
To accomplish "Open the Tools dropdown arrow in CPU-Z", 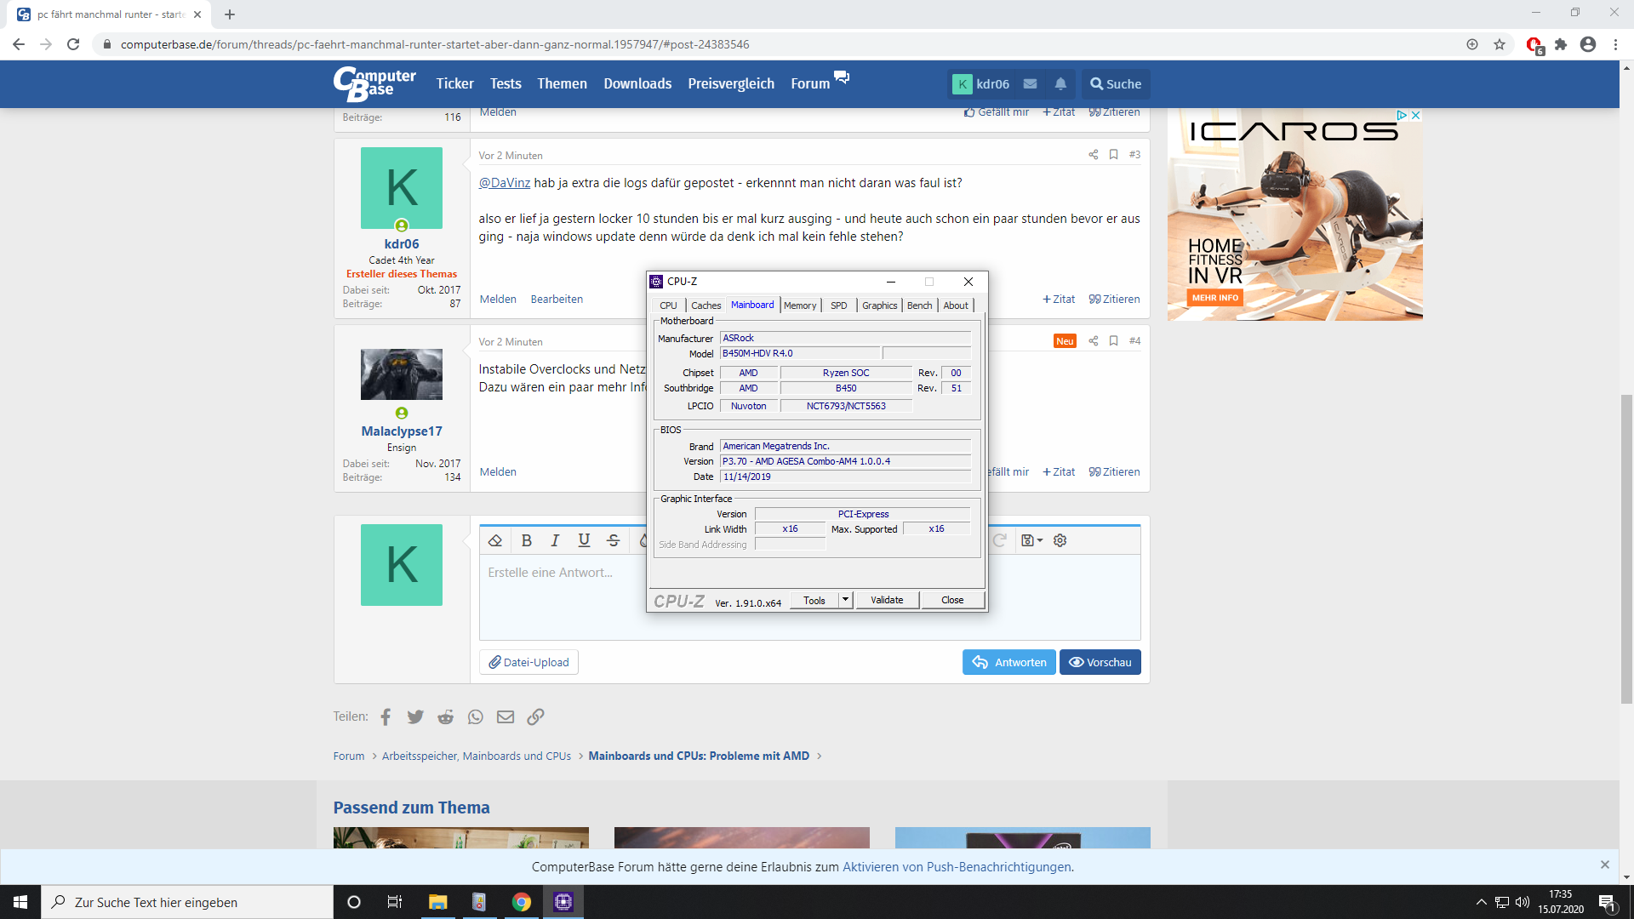I will click(x=845, y=600).
